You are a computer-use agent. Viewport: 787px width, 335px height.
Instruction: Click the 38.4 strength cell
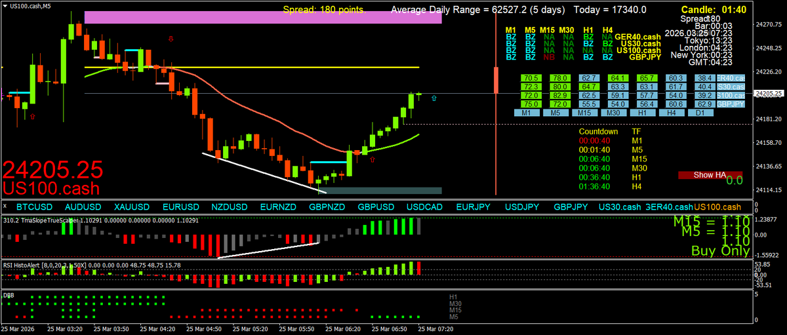point(704,78)
